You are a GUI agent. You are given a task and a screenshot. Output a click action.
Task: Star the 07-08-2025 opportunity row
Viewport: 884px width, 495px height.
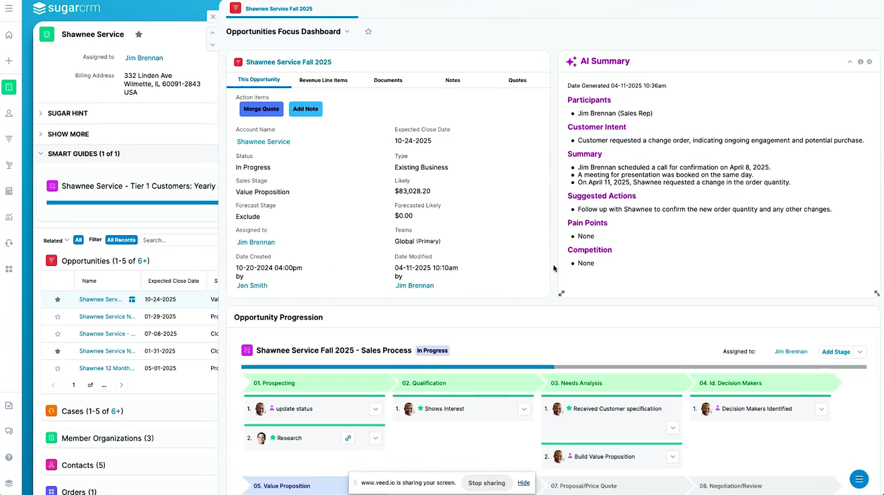click(57, 334)
